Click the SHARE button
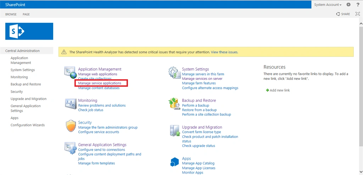363x175 pixels. pyautogui.click(x=343, y=14)
